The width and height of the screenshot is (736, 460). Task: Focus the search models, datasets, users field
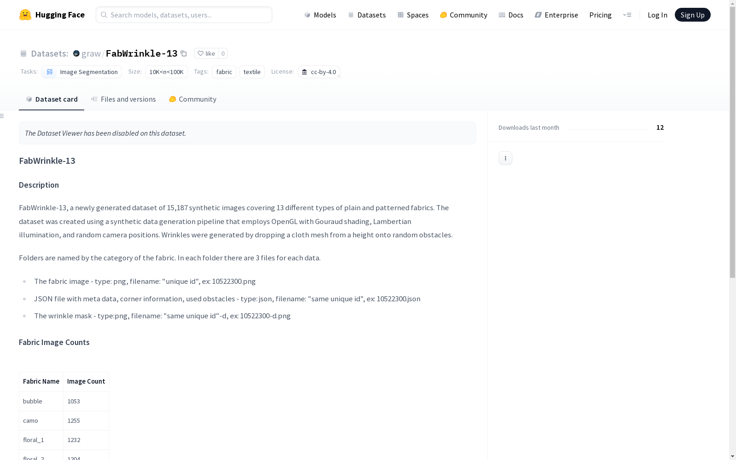click(184, 15)
